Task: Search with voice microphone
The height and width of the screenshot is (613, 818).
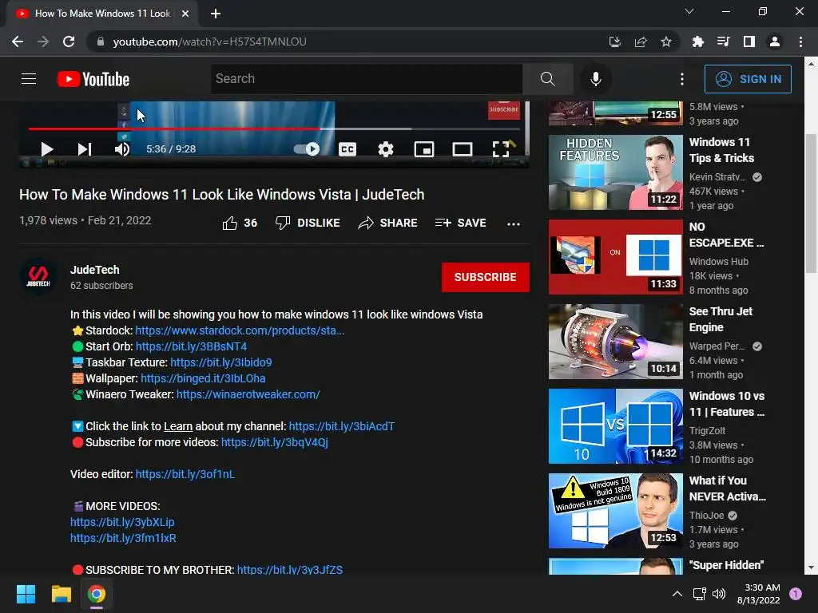Action: pyautogui.click(x=596, y=79)
